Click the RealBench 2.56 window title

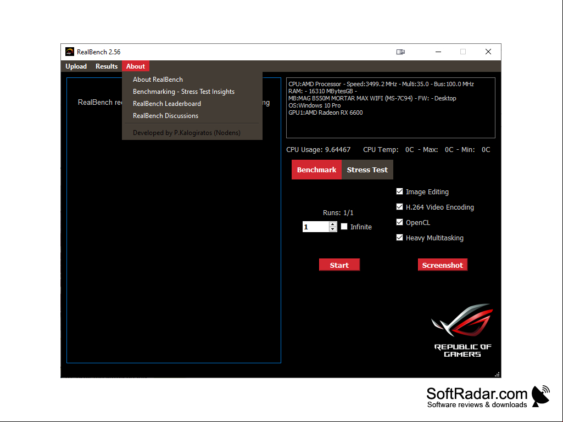point(99,52)
